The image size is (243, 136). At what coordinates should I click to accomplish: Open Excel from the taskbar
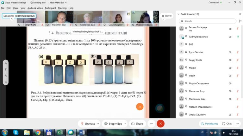point(60,133)
